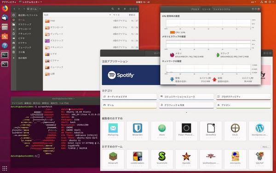Screen dimensions: 276x173
Task: Click the clock in the top bar
Action: click(x=143, y=2)
